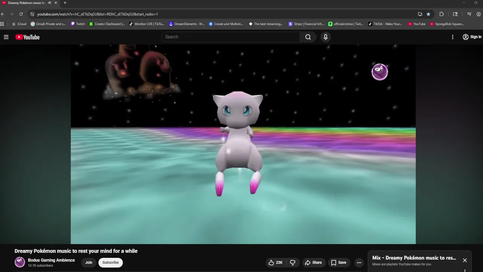The image size is (483, 272).
Task: Open Bodus Gaming Ambience channel avatar
Action: (x=20, y=262)
